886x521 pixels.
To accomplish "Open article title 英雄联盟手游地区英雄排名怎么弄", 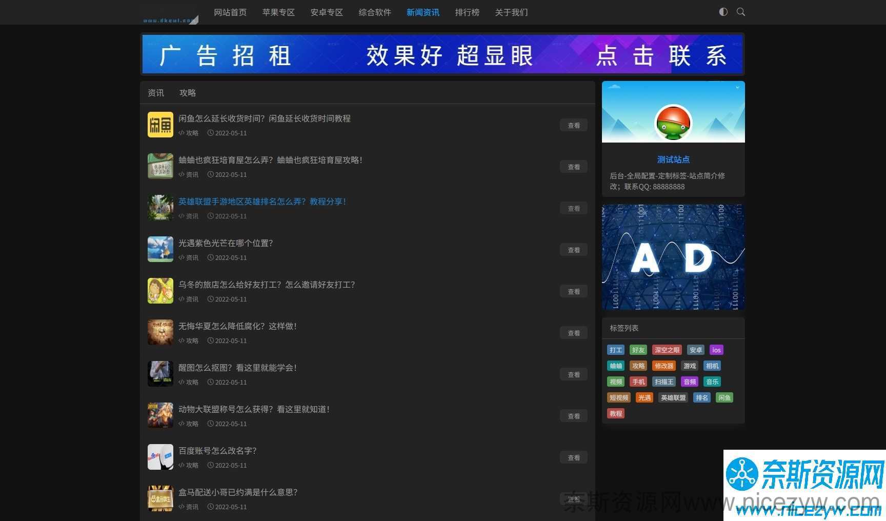I will (263, 202).
